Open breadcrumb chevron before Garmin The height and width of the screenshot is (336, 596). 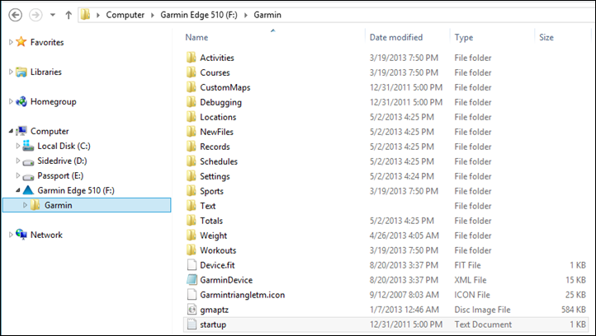pos(245,15)
